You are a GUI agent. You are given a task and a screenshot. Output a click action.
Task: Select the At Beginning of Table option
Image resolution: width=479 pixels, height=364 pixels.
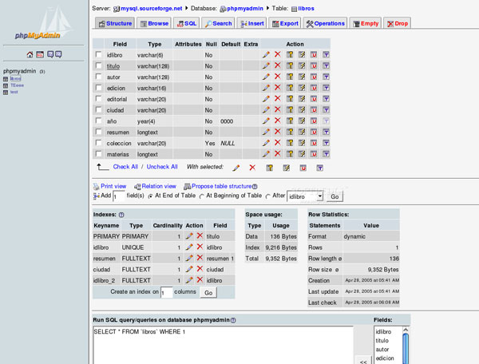(x=202, y=196)
